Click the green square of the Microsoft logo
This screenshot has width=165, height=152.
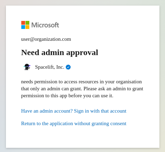click(x=27, y=23)
